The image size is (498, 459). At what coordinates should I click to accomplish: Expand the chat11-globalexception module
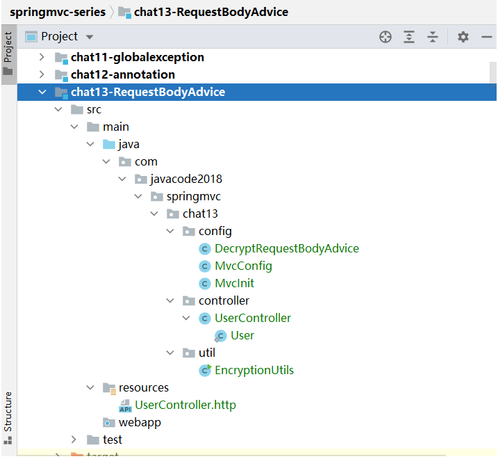pos(42,57)
